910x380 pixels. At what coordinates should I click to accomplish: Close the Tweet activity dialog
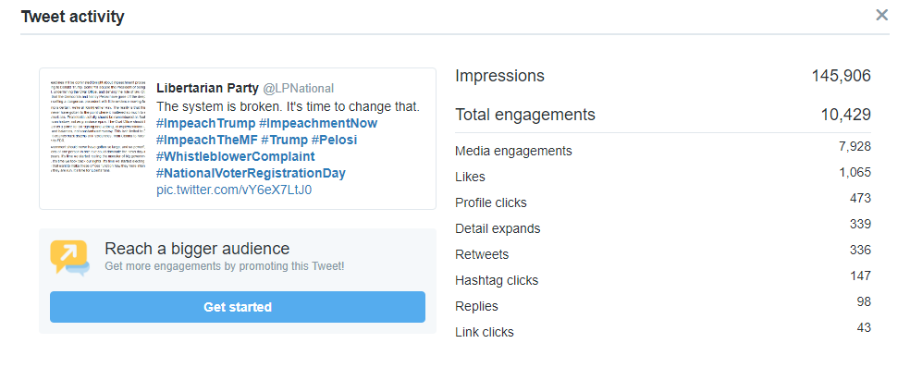pos(881,15)
